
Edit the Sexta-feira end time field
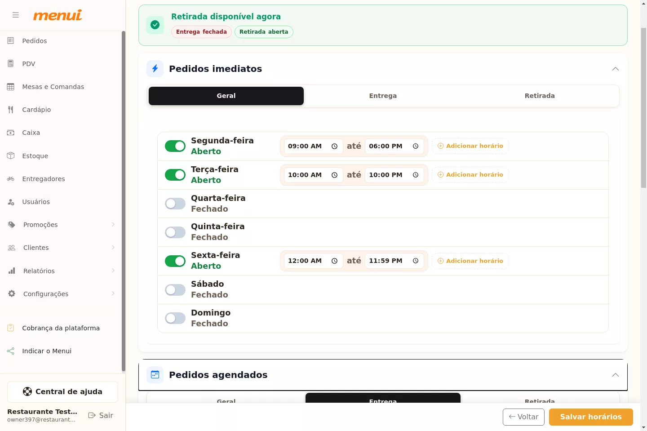coord(394,261)
